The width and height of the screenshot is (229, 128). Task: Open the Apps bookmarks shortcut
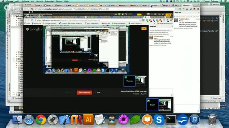click(x=27, y=23)
